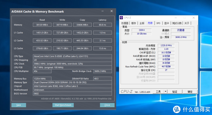Viewport: 212px width, 115px height.
Task: Click the 双通道 channel value in CPU-Z
Action: (x=181, y=30)
